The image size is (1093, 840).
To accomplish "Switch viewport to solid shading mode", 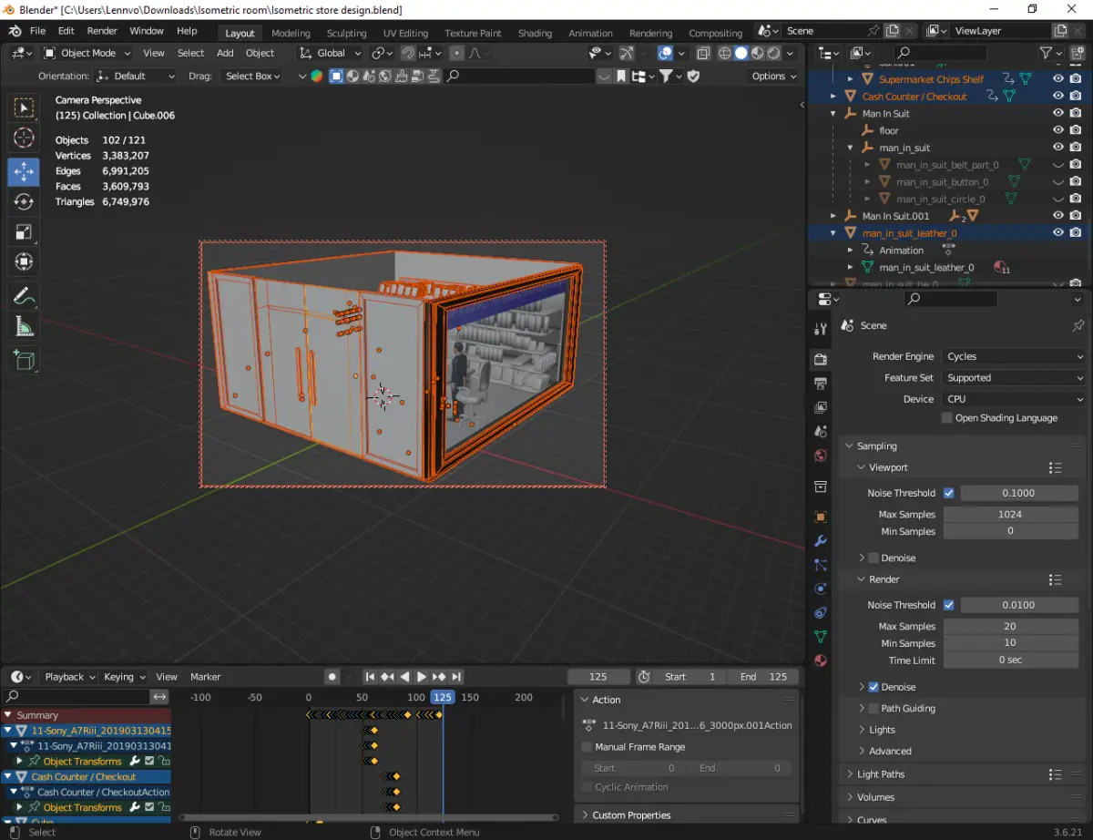I will (741, 54).
